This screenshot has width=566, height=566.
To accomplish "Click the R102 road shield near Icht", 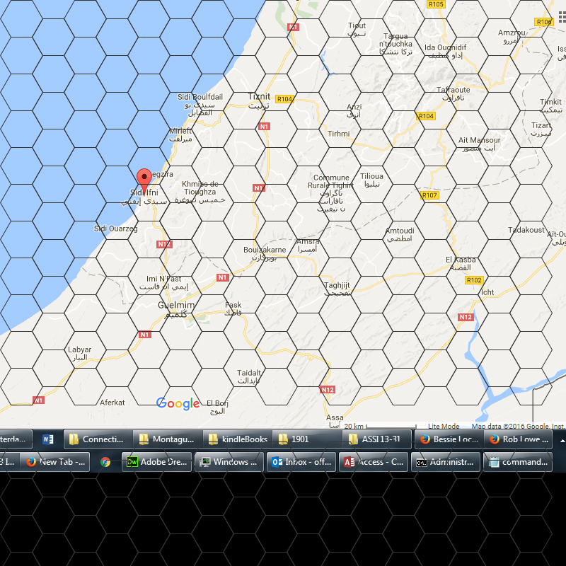I will 474,280.
